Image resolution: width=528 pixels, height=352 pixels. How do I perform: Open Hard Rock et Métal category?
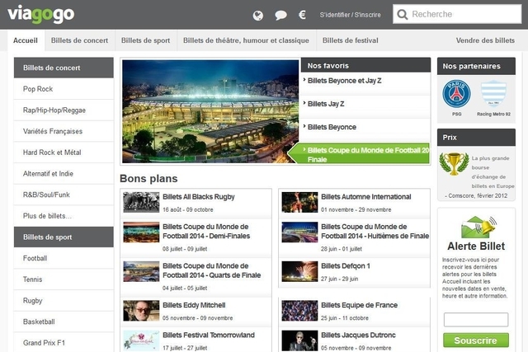tap(64, 153)
